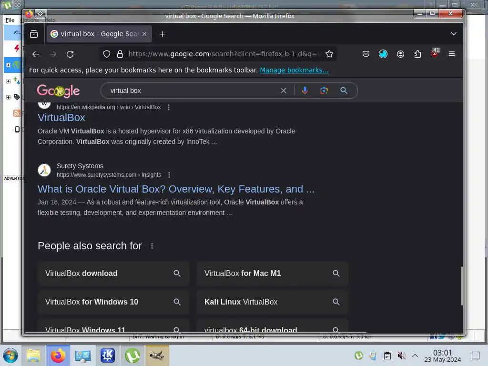Viewport: 488px width, 366px height.
Task: Click the Surety Systems site icon
Action: [44, 170]
